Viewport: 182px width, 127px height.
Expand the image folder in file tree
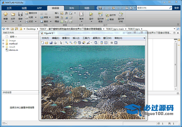click(3, 40)
